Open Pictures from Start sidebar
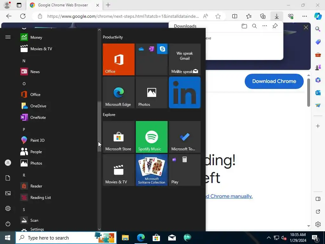The image size is (325, 244). coord(8,193)
